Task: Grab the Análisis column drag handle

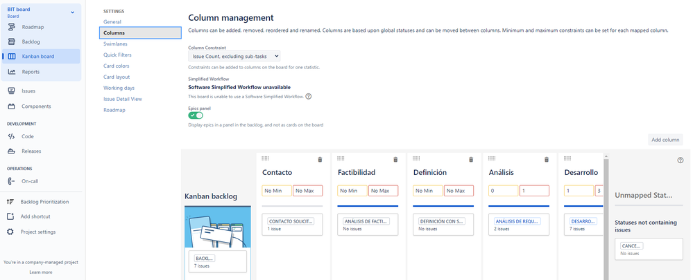Action: (x=492, y=158)
